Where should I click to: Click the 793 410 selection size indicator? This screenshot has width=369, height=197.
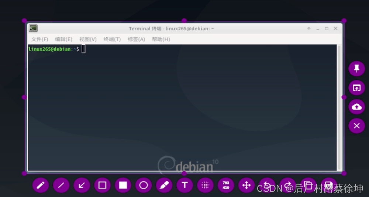[226, 185]
